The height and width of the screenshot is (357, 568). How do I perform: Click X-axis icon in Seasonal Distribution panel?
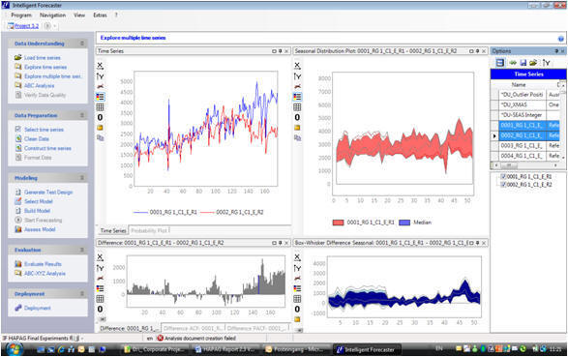(297, 66)
